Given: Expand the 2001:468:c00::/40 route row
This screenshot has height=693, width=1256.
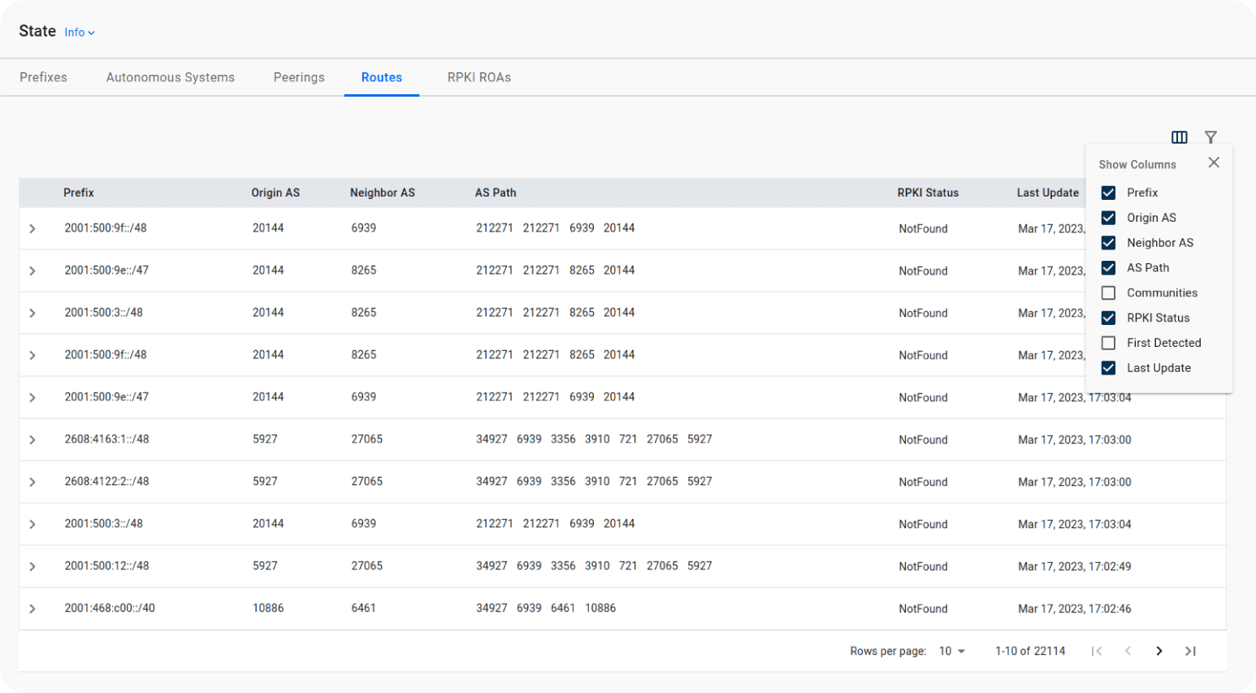Looking at the screenshot, I should pos(32,609).
